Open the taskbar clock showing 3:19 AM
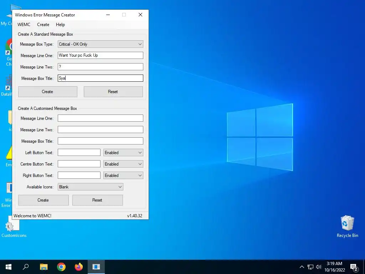 (335, 267)
